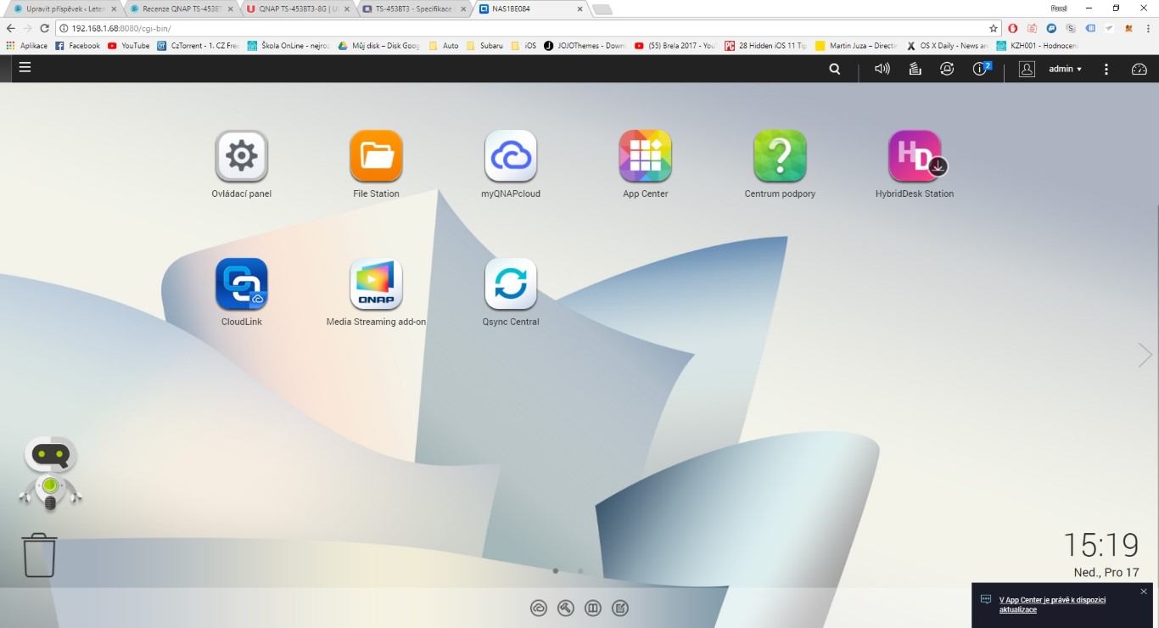Open OS X Daily bookmark
The height and width of the screenshot is (628, 1159).
pyautogui.click(x=947, y=46)
